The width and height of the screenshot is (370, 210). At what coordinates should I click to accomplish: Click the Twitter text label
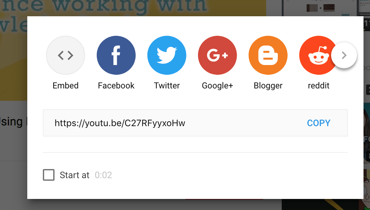click(167, 85)
